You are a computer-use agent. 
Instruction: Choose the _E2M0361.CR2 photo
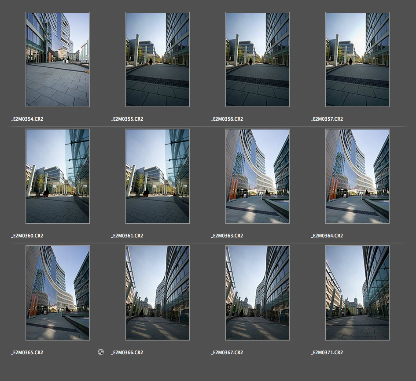pos(158,176)
